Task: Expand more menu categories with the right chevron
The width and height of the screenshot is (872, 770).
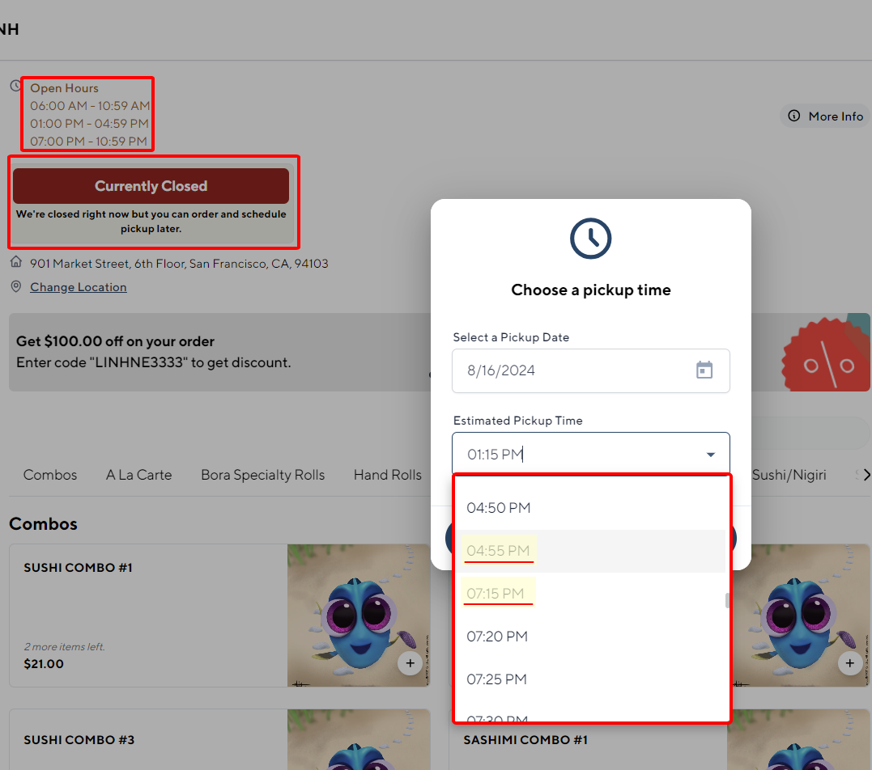Action: click(866, 475)
